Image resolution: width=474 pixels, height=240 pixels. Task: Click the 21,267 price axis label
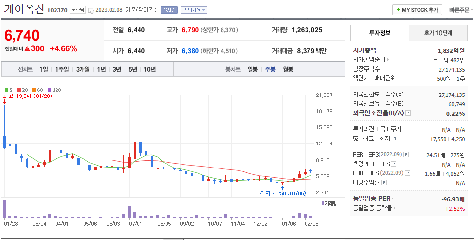point(324,95)
